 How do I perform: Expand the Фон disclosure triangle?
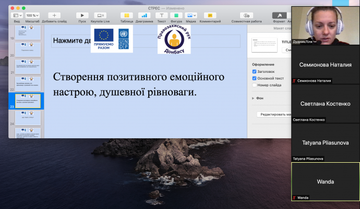(x=253, y=98)
